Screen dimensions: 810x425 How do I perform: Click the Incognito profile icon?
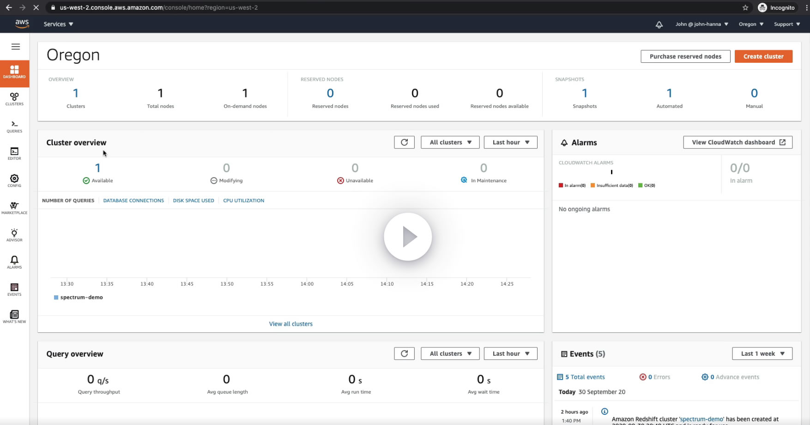tap(762, 7)
